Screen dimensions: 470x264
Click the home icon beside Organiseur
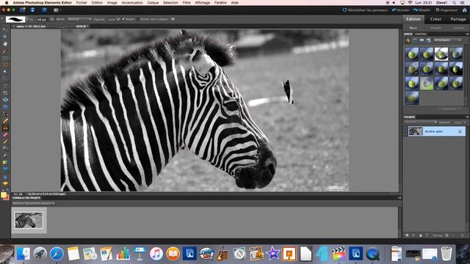(x=465, y=10)
